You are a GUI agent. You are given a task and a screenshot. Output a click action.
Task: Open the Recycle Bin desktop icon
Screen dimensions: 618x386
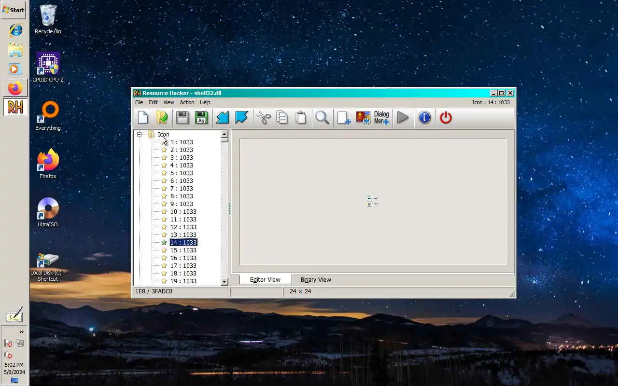(x=48, y=19)
